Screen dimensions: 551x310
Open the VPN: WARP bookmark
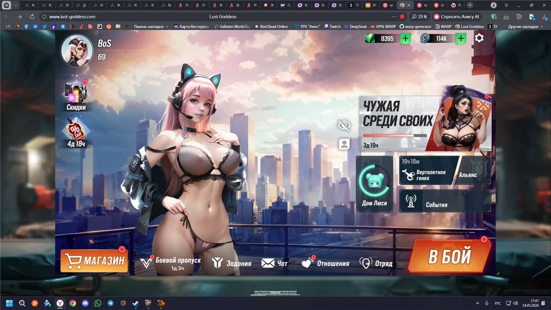[383, 27]
